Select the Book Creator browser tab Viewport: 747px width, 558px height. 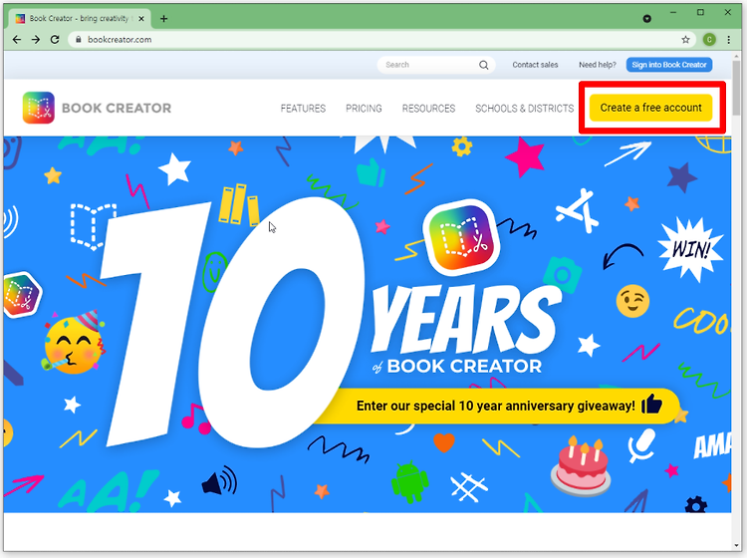(x=80, y=19)
